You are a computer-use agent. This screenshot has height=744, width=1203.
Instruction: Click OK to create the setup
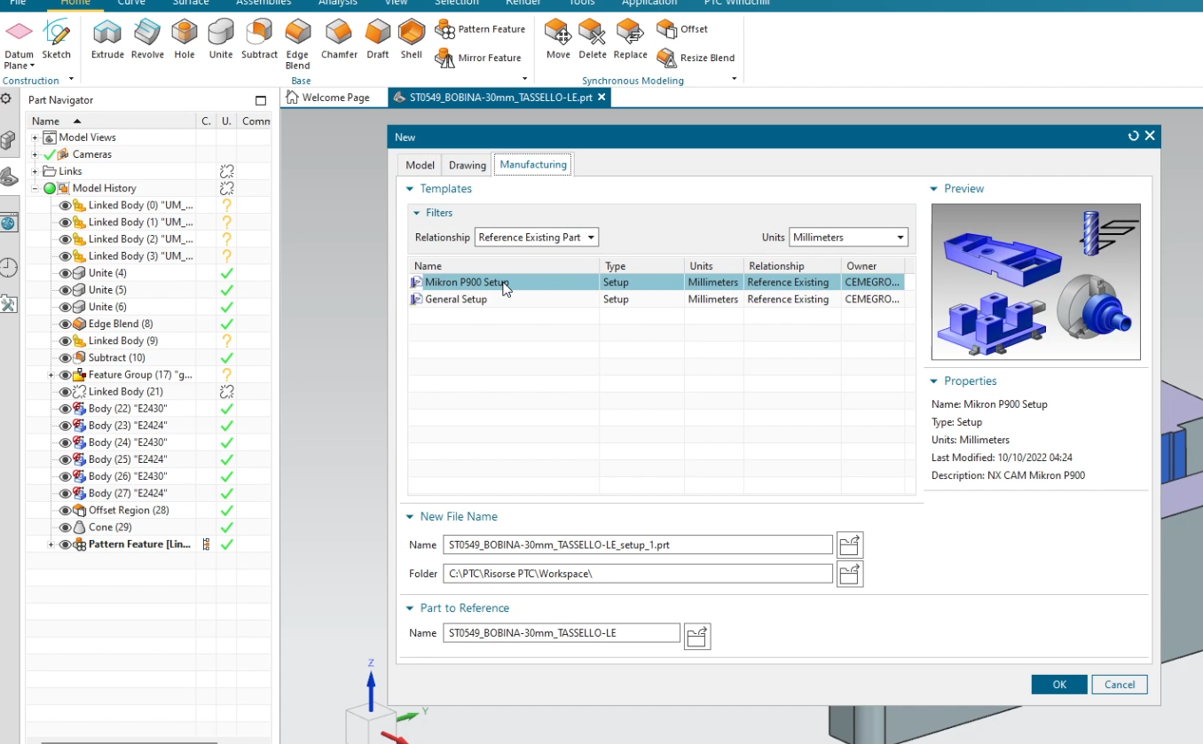[x=1058, y=684]
